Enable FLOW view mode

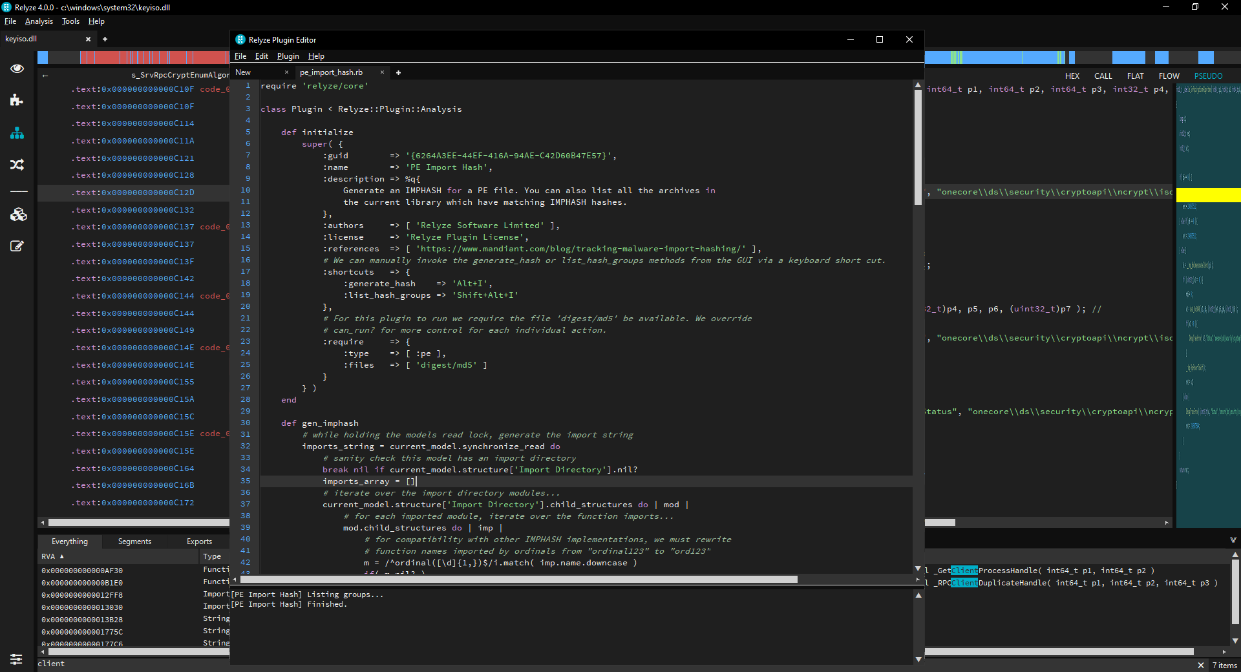pos(1169,76)
